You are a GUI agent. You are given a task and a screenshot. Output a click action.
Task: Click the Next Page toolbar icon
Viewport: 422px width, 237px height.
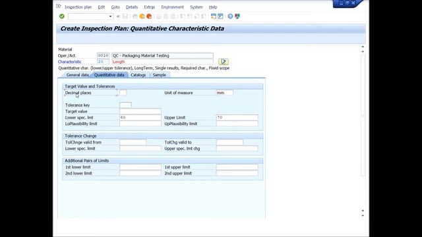pos(196,16)
